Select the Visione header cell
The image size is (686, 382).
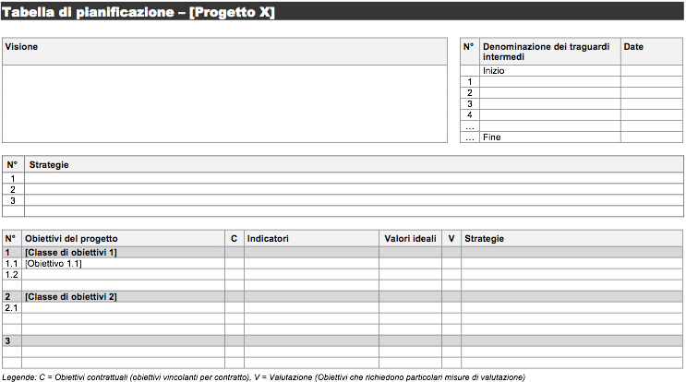click(225, 52)
